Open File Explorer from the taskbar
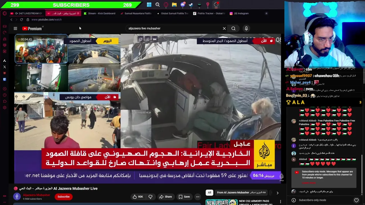The width and height of the screenshot is (365, 205). (x=174, y=5)
